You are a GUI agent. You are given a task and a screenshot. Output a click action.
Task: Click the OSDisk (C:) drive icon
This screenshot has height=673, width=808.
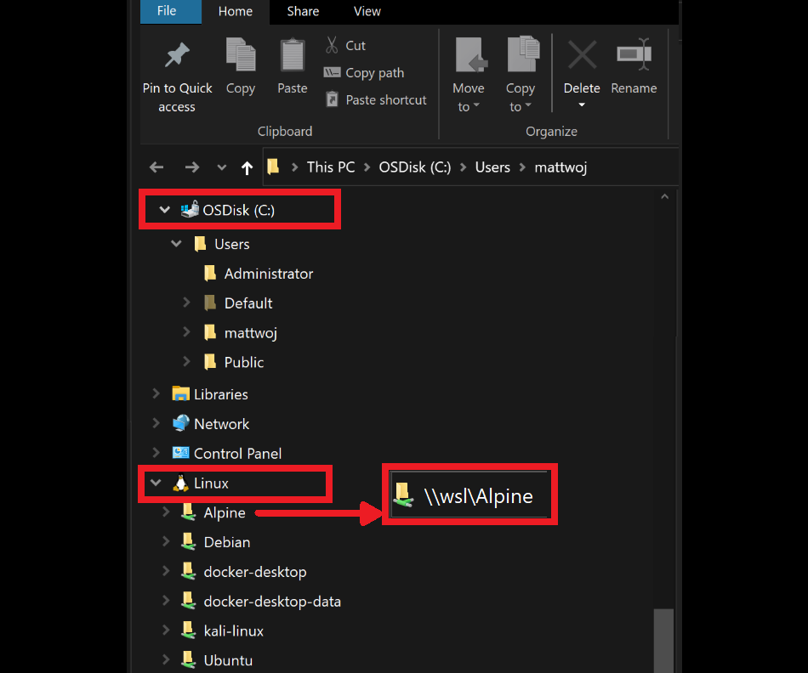point(190,209)
